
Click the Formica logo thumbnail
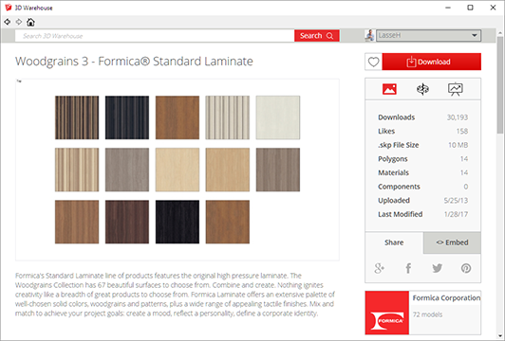pos(387,313)
